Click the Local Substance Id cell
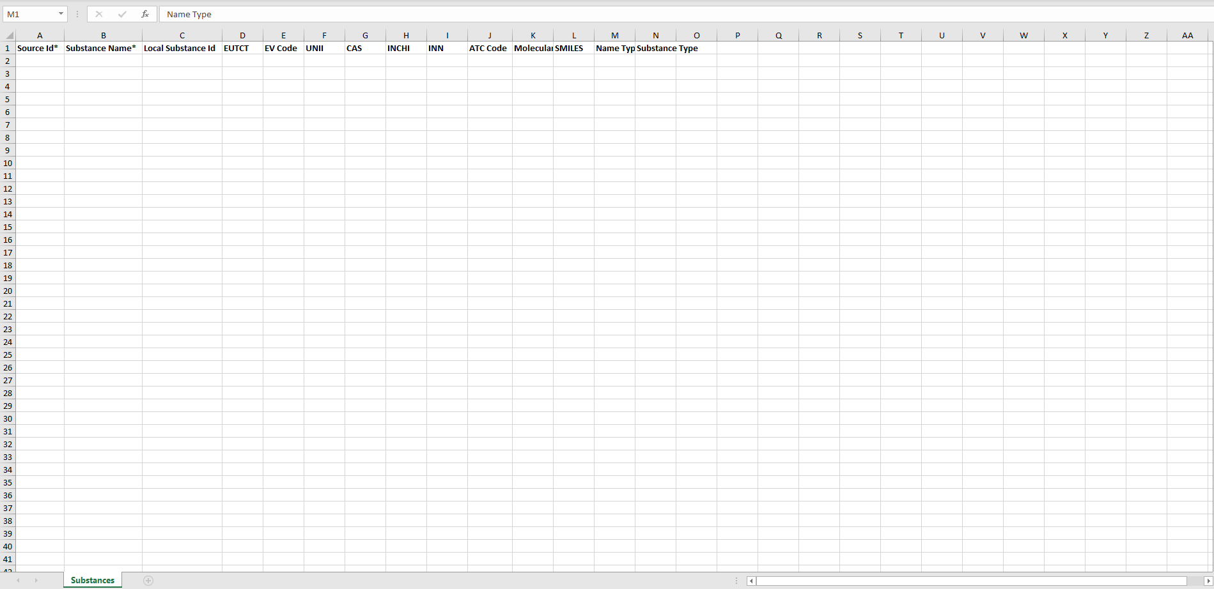Image resolution: width=1214 pixels, height=589 pixels. click(182, 49)
